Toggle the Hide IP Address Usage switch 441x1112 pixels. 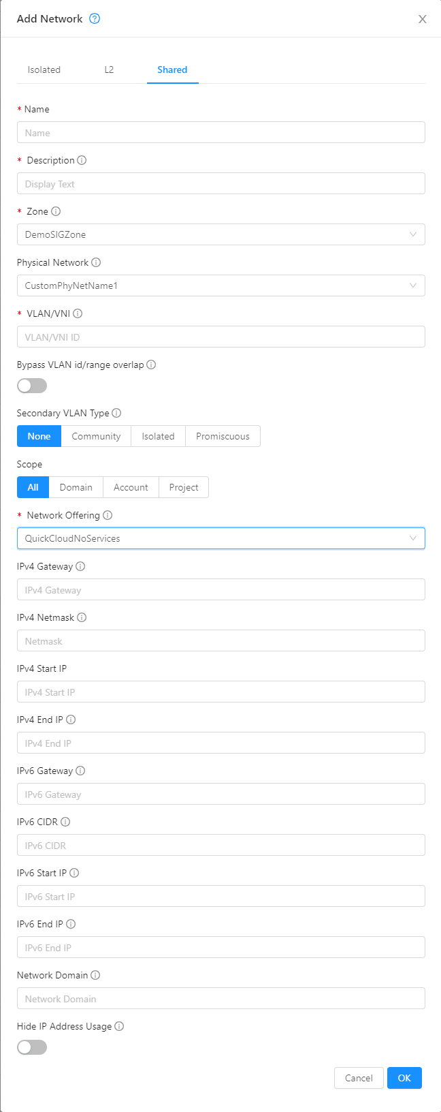click(32, 1047)
